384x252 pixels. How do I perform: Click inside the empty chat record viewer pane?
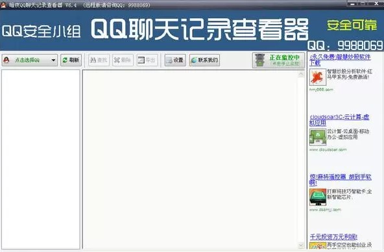[x=191, y=159]
